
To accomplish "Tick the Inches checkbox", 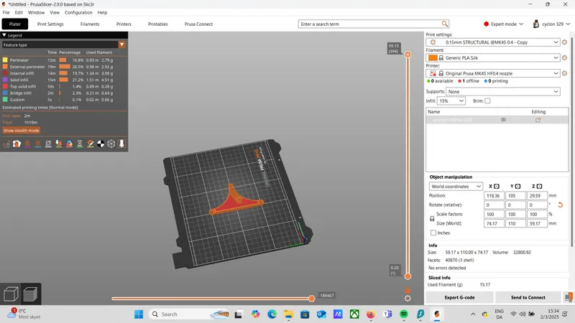I will click(433, 233).
